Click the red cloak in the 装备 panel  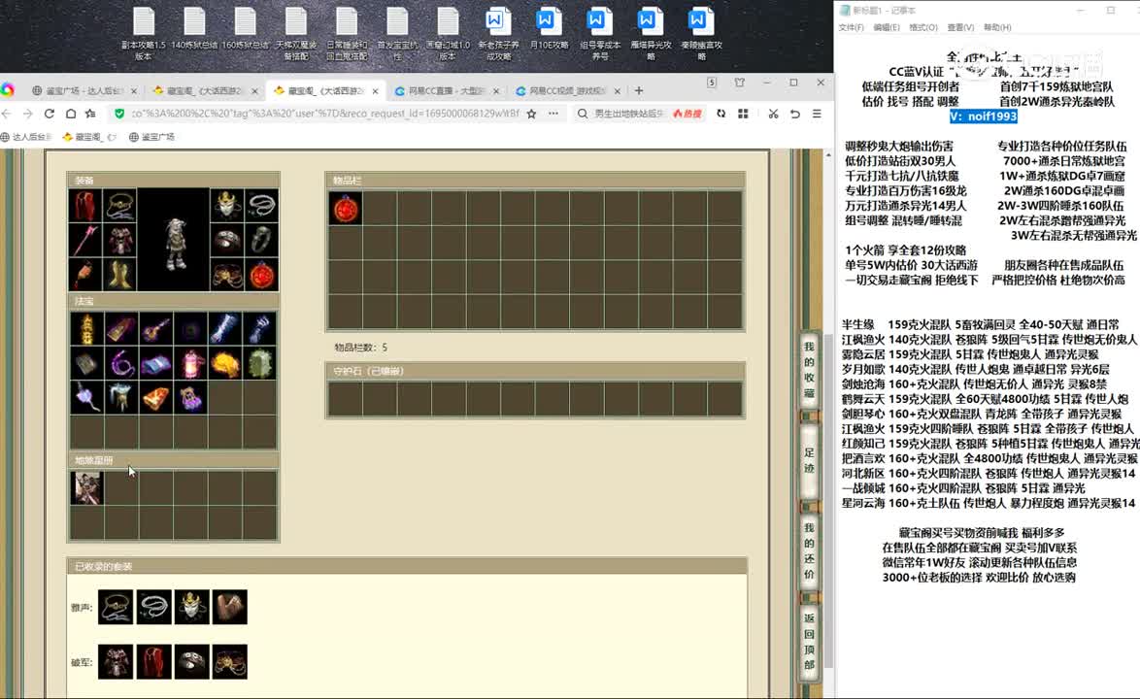coord(85,206)
